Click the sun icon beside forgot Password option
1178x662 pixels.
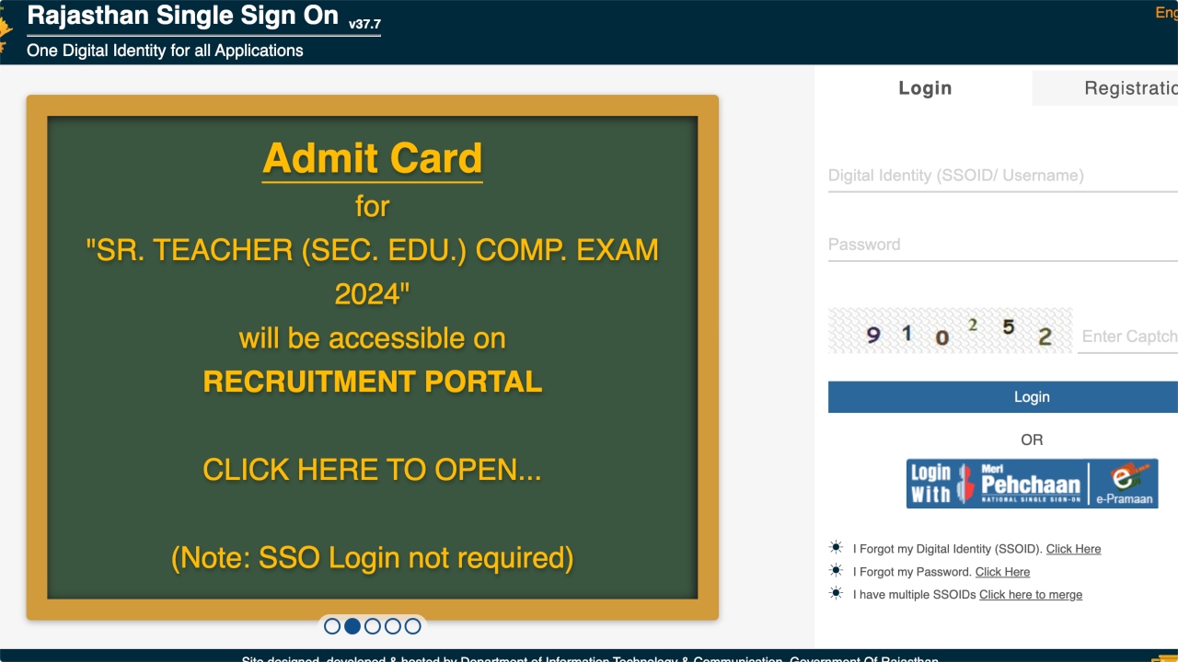[836, 570]
